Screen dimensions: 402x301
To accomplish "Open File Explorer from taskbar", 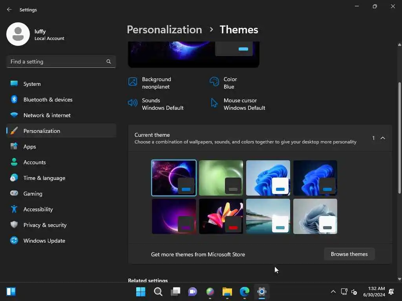I will click(x=227, y=292).
